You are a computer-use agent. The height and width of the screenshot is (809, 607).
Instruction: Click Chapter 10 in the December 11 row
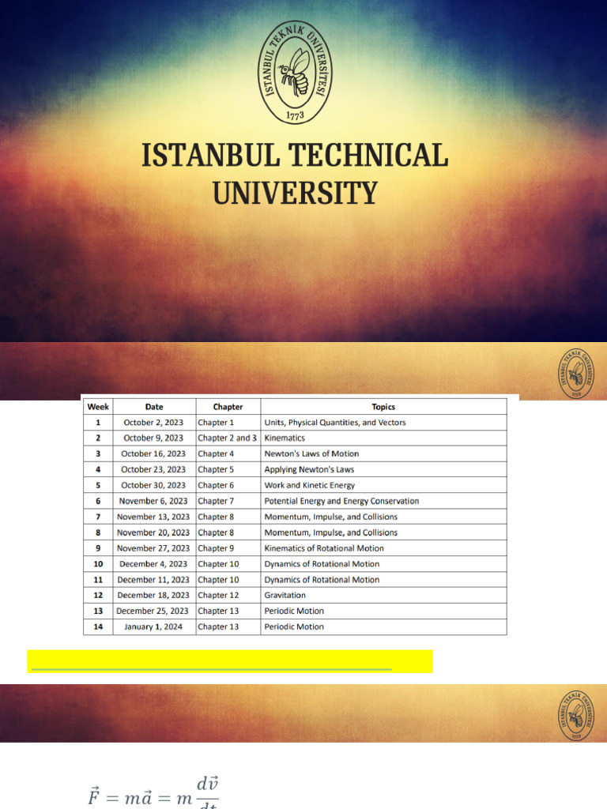pos(218,579)
